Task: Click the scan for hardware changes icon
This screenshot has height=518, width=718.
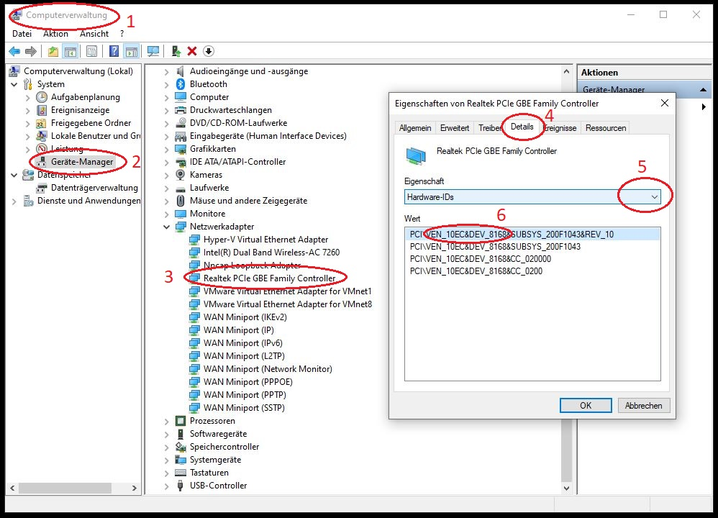Action: (x=154, y=50)
